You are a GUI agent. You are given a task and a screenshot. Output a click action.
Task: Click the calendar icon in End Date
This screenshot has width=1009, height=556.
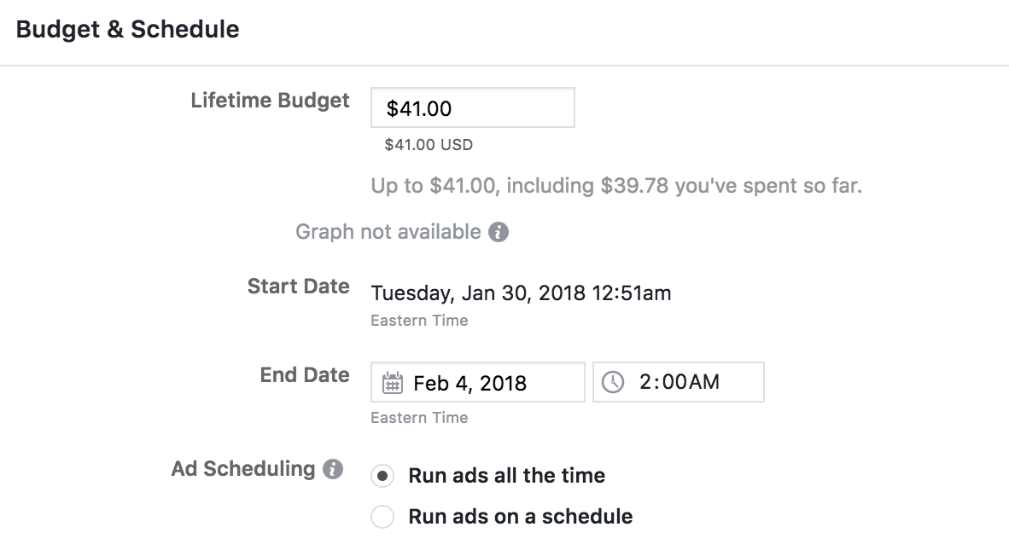[x=393, y=383]
